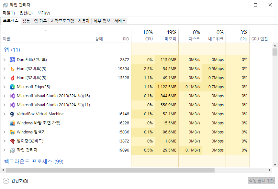Expand Microsoft Visual Studio 2019(32비트)(11)

point(5,105)
